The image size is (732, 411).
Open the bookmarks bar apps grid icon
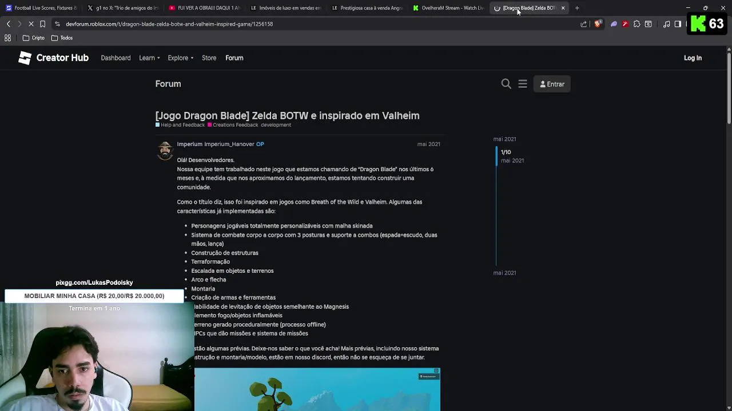(8, 38)
